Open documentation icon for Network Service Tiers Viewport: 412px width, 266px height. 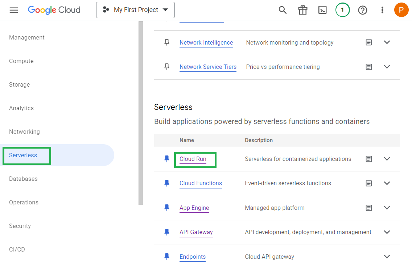369,67
